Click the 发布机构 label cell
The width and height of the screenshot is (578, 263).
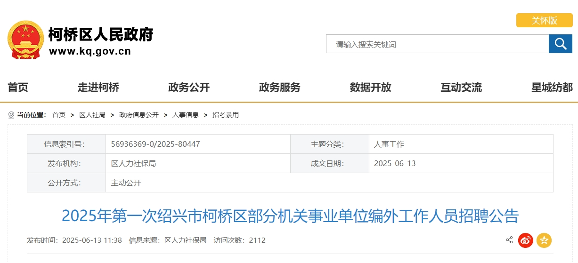pos(66,163)
